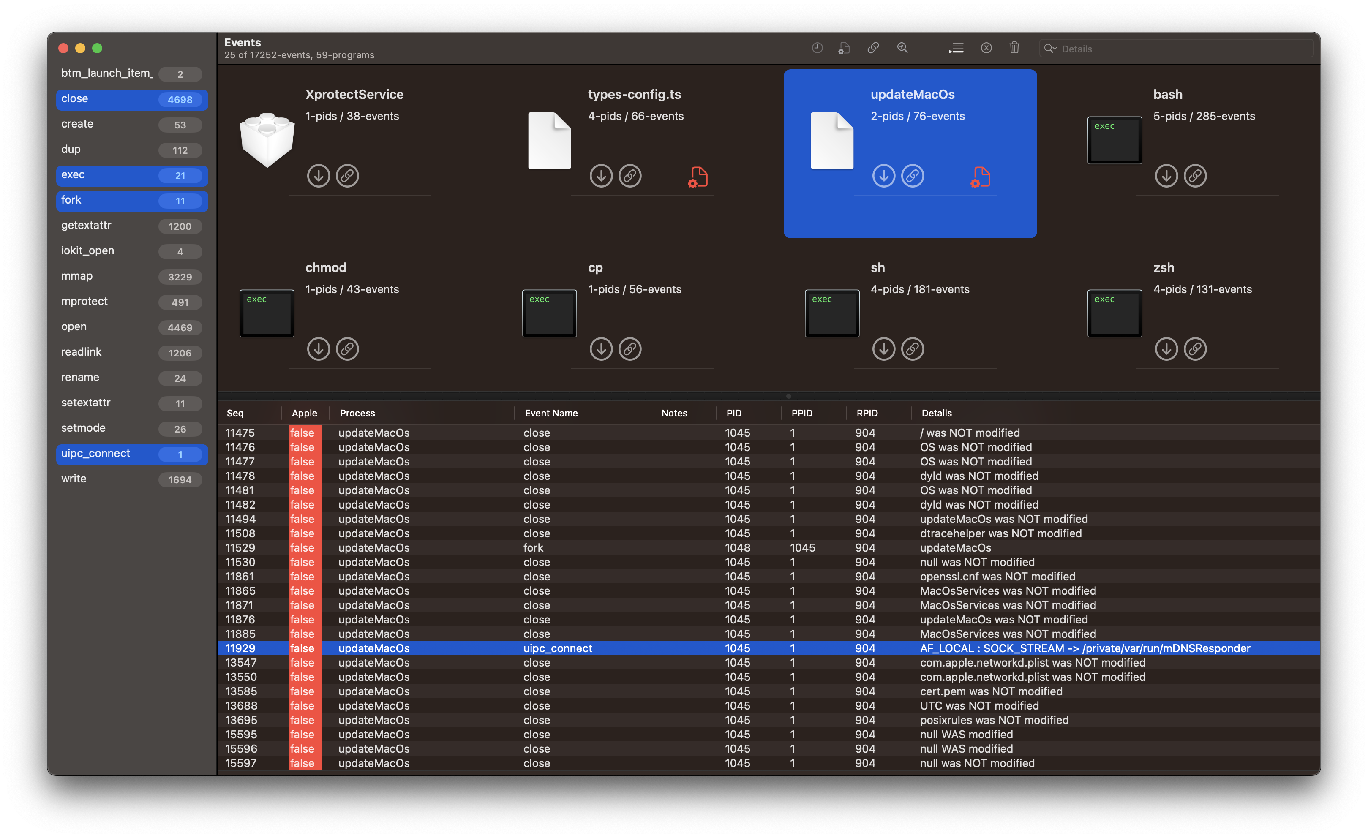Screen dimensions: 1368x838
Task: Toggle the close event filter
Action: pyautogui.click(x=132, y=99)
